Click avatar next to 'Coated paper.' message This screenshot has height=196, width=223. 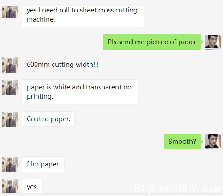click(x=10, y=119)
